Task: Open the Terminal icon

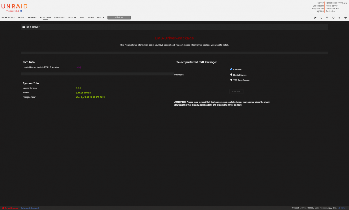Action: click(x=321, y=17)
